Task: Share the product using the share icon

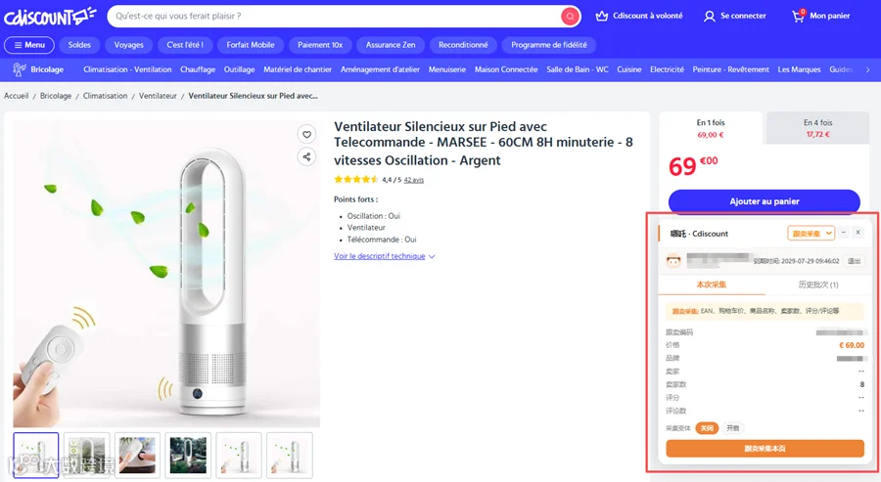Action: pyautogui.click(x=306, y=157)
